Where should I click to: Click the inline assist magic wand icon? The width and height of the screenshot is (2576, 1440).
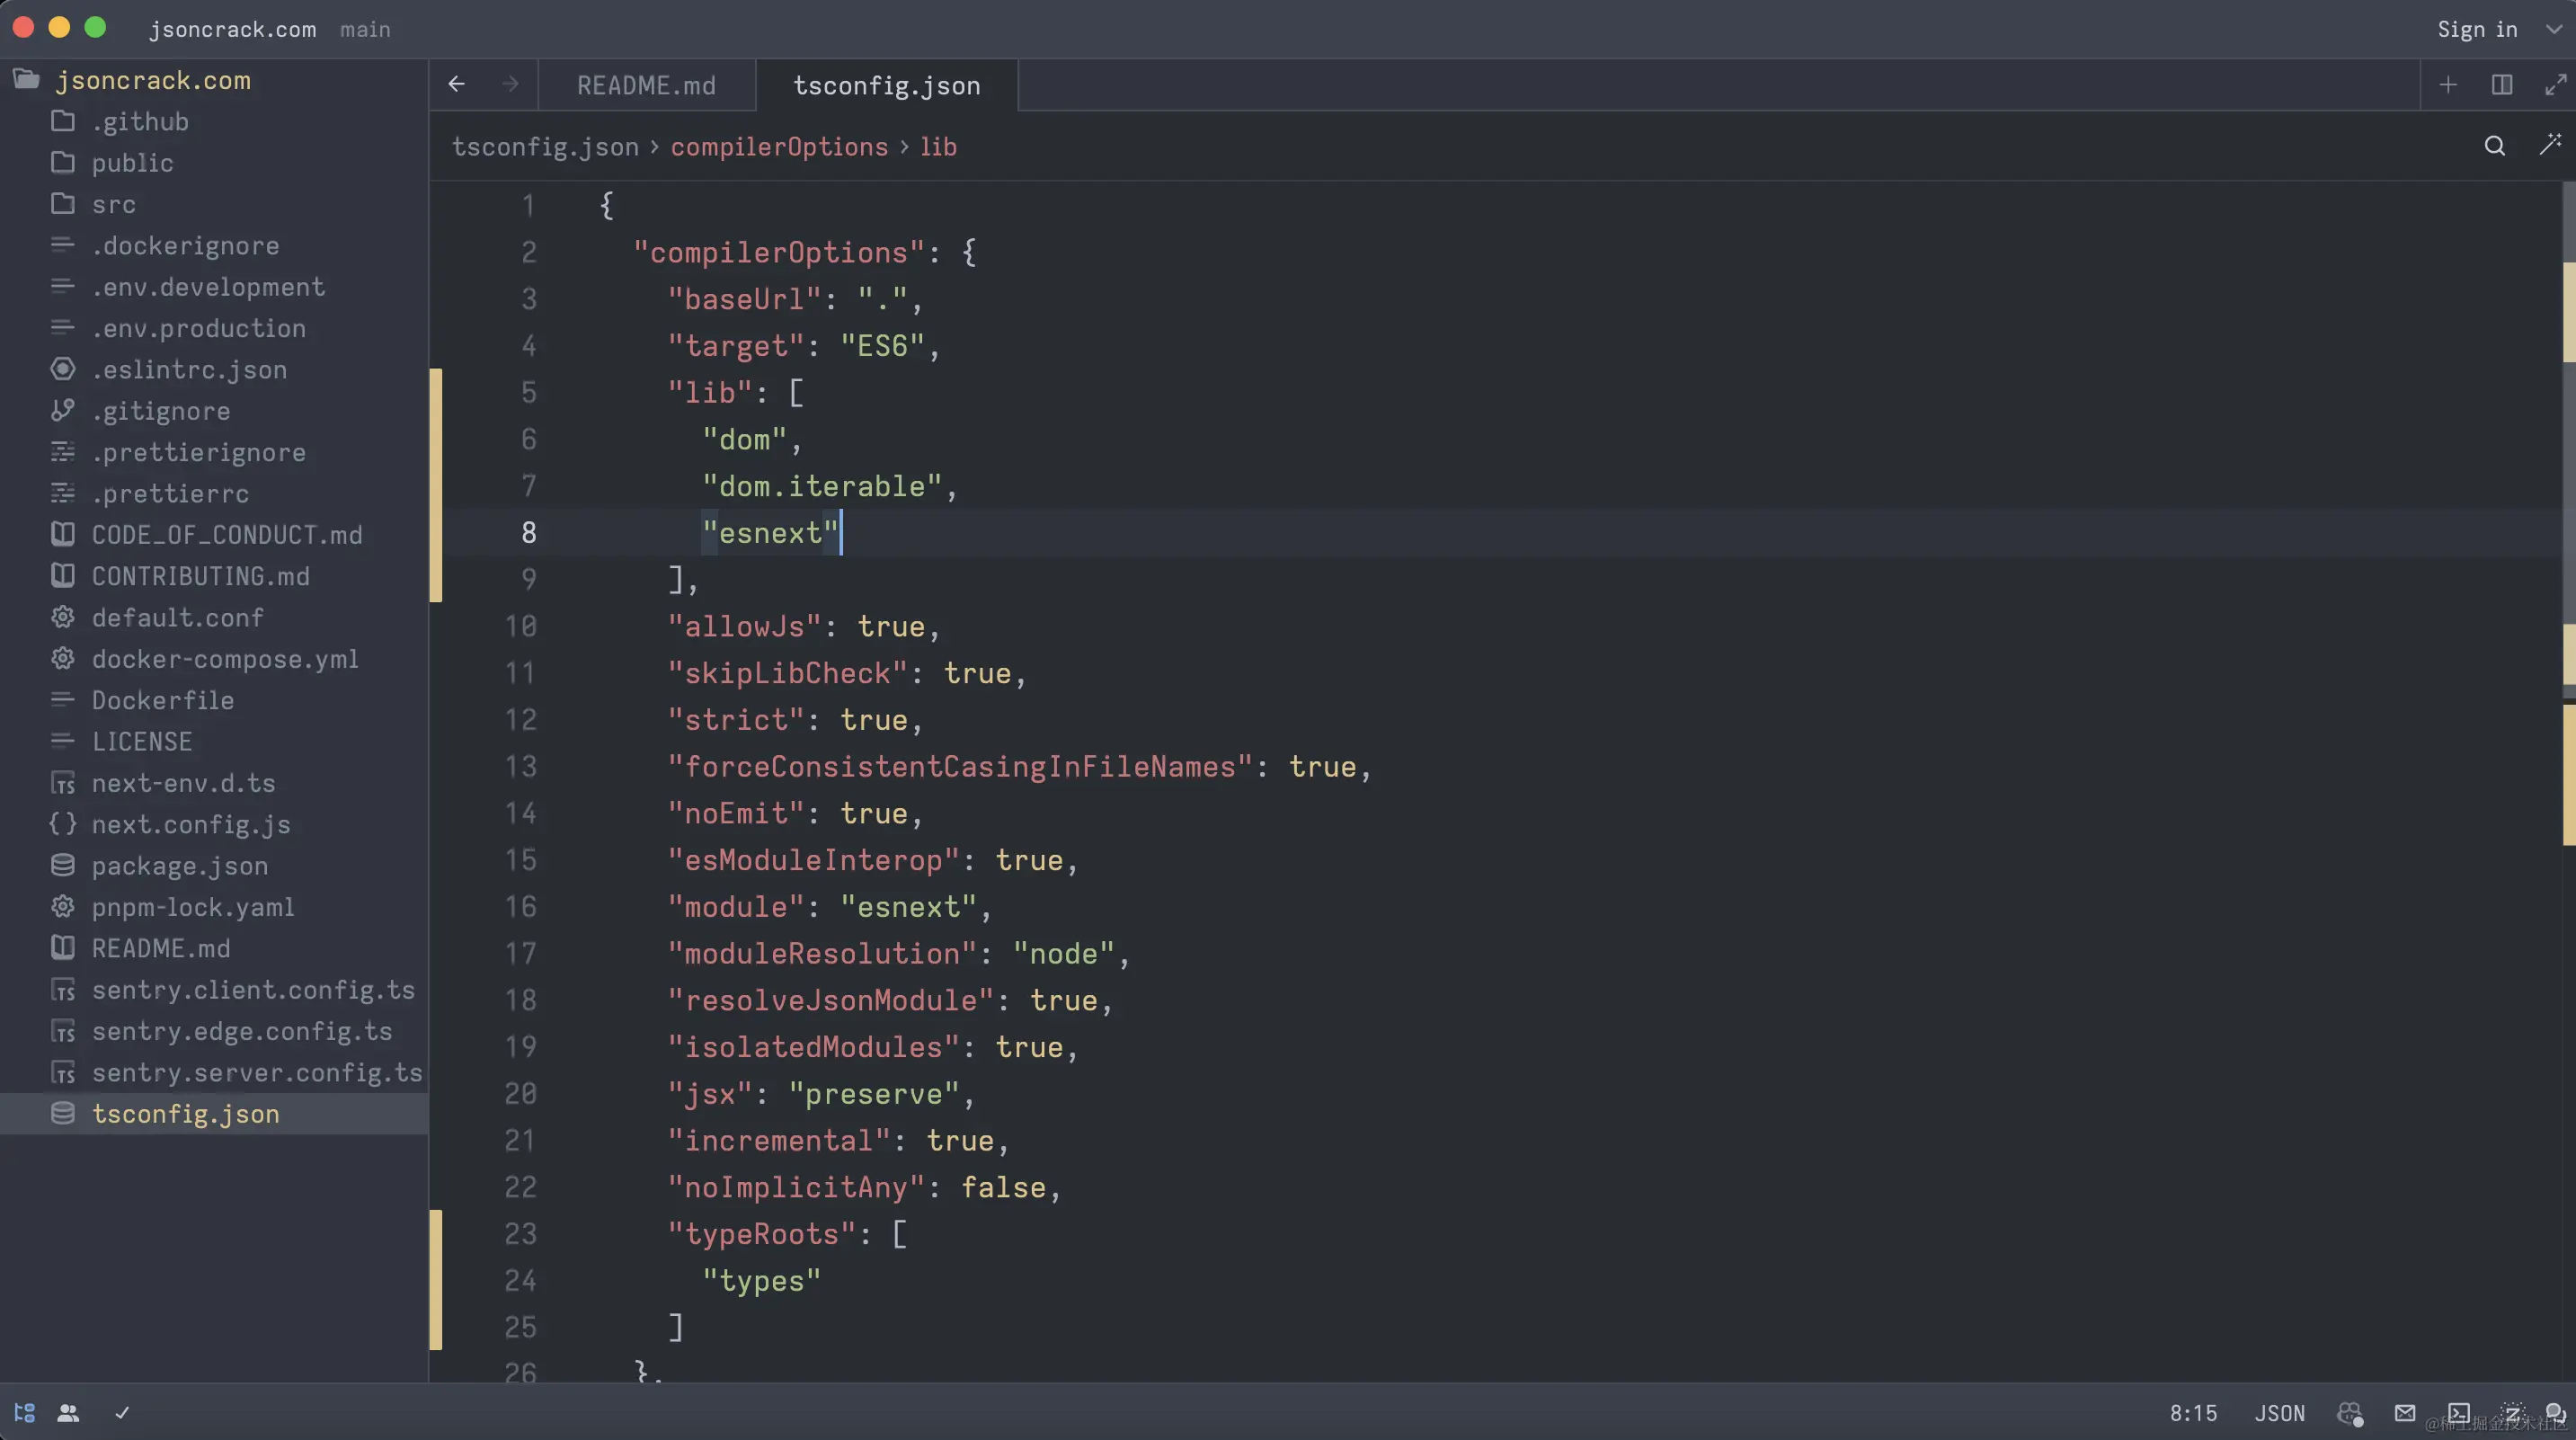[2550, 146]
